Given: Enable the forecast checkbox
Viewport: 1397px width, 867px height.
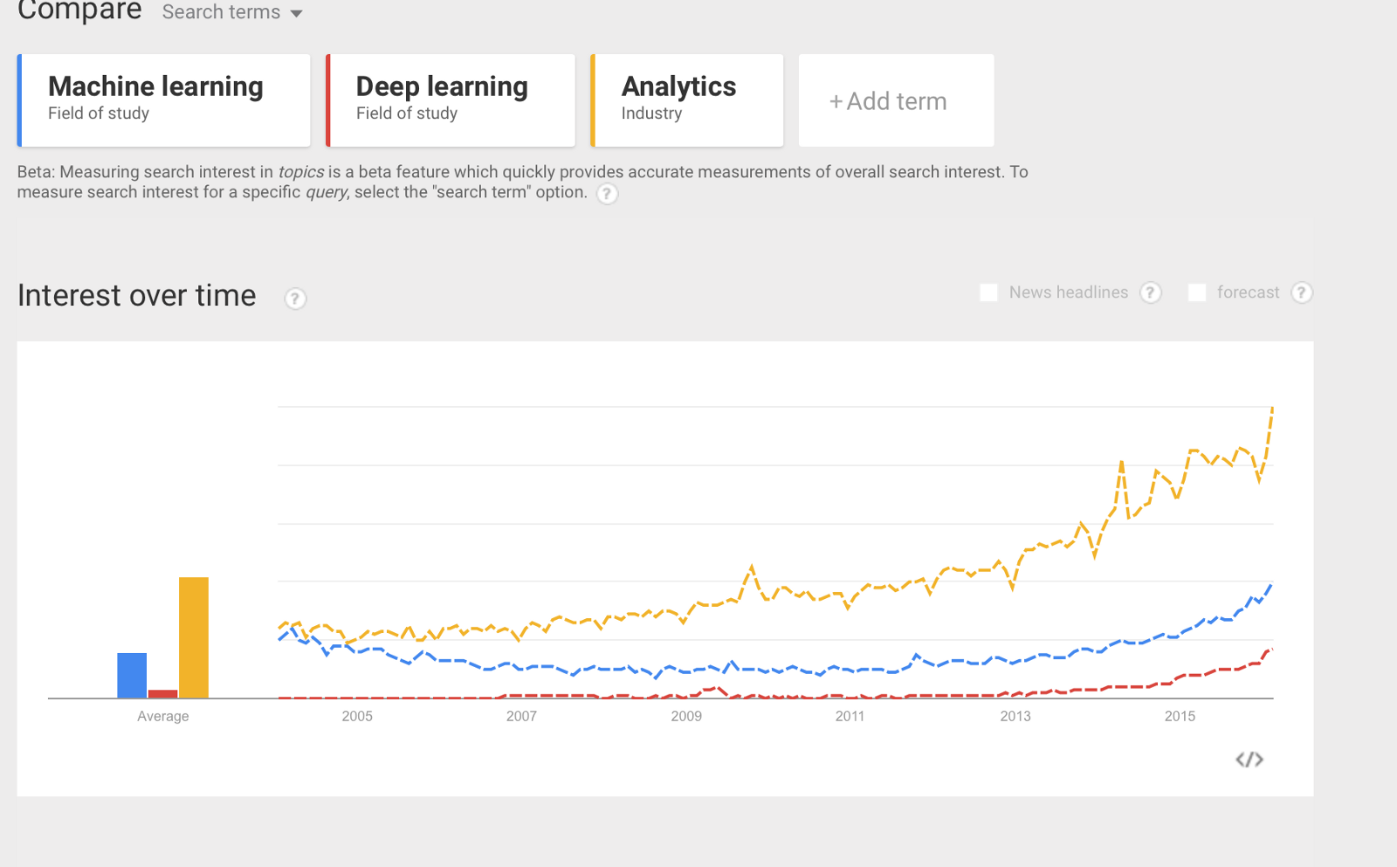Looking at the screenshot, I should (x=1197, y=292).
